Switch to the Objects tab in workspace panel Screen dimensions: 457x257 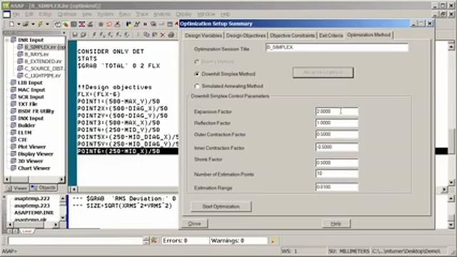pyautogui.click(x=44, y=188)
